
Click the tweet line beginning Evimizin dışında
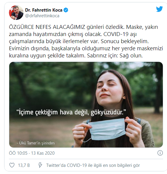coord(86,48)
